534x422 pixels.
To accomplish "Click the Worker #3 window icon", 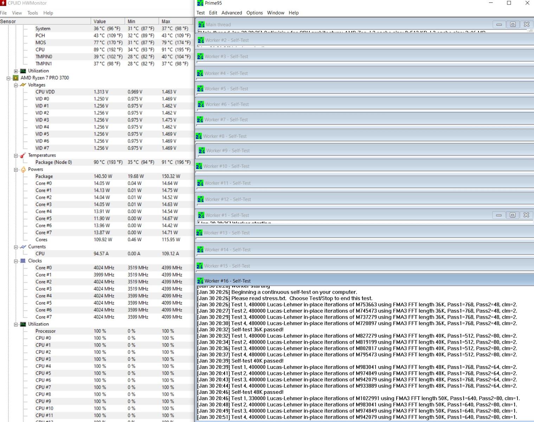I will (x=200, y=56).
